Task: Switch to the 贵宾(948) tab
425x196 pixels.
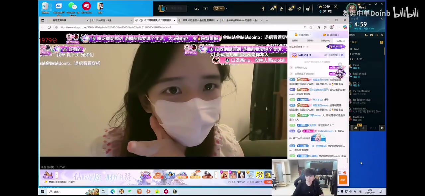Action: click(325, 40)
